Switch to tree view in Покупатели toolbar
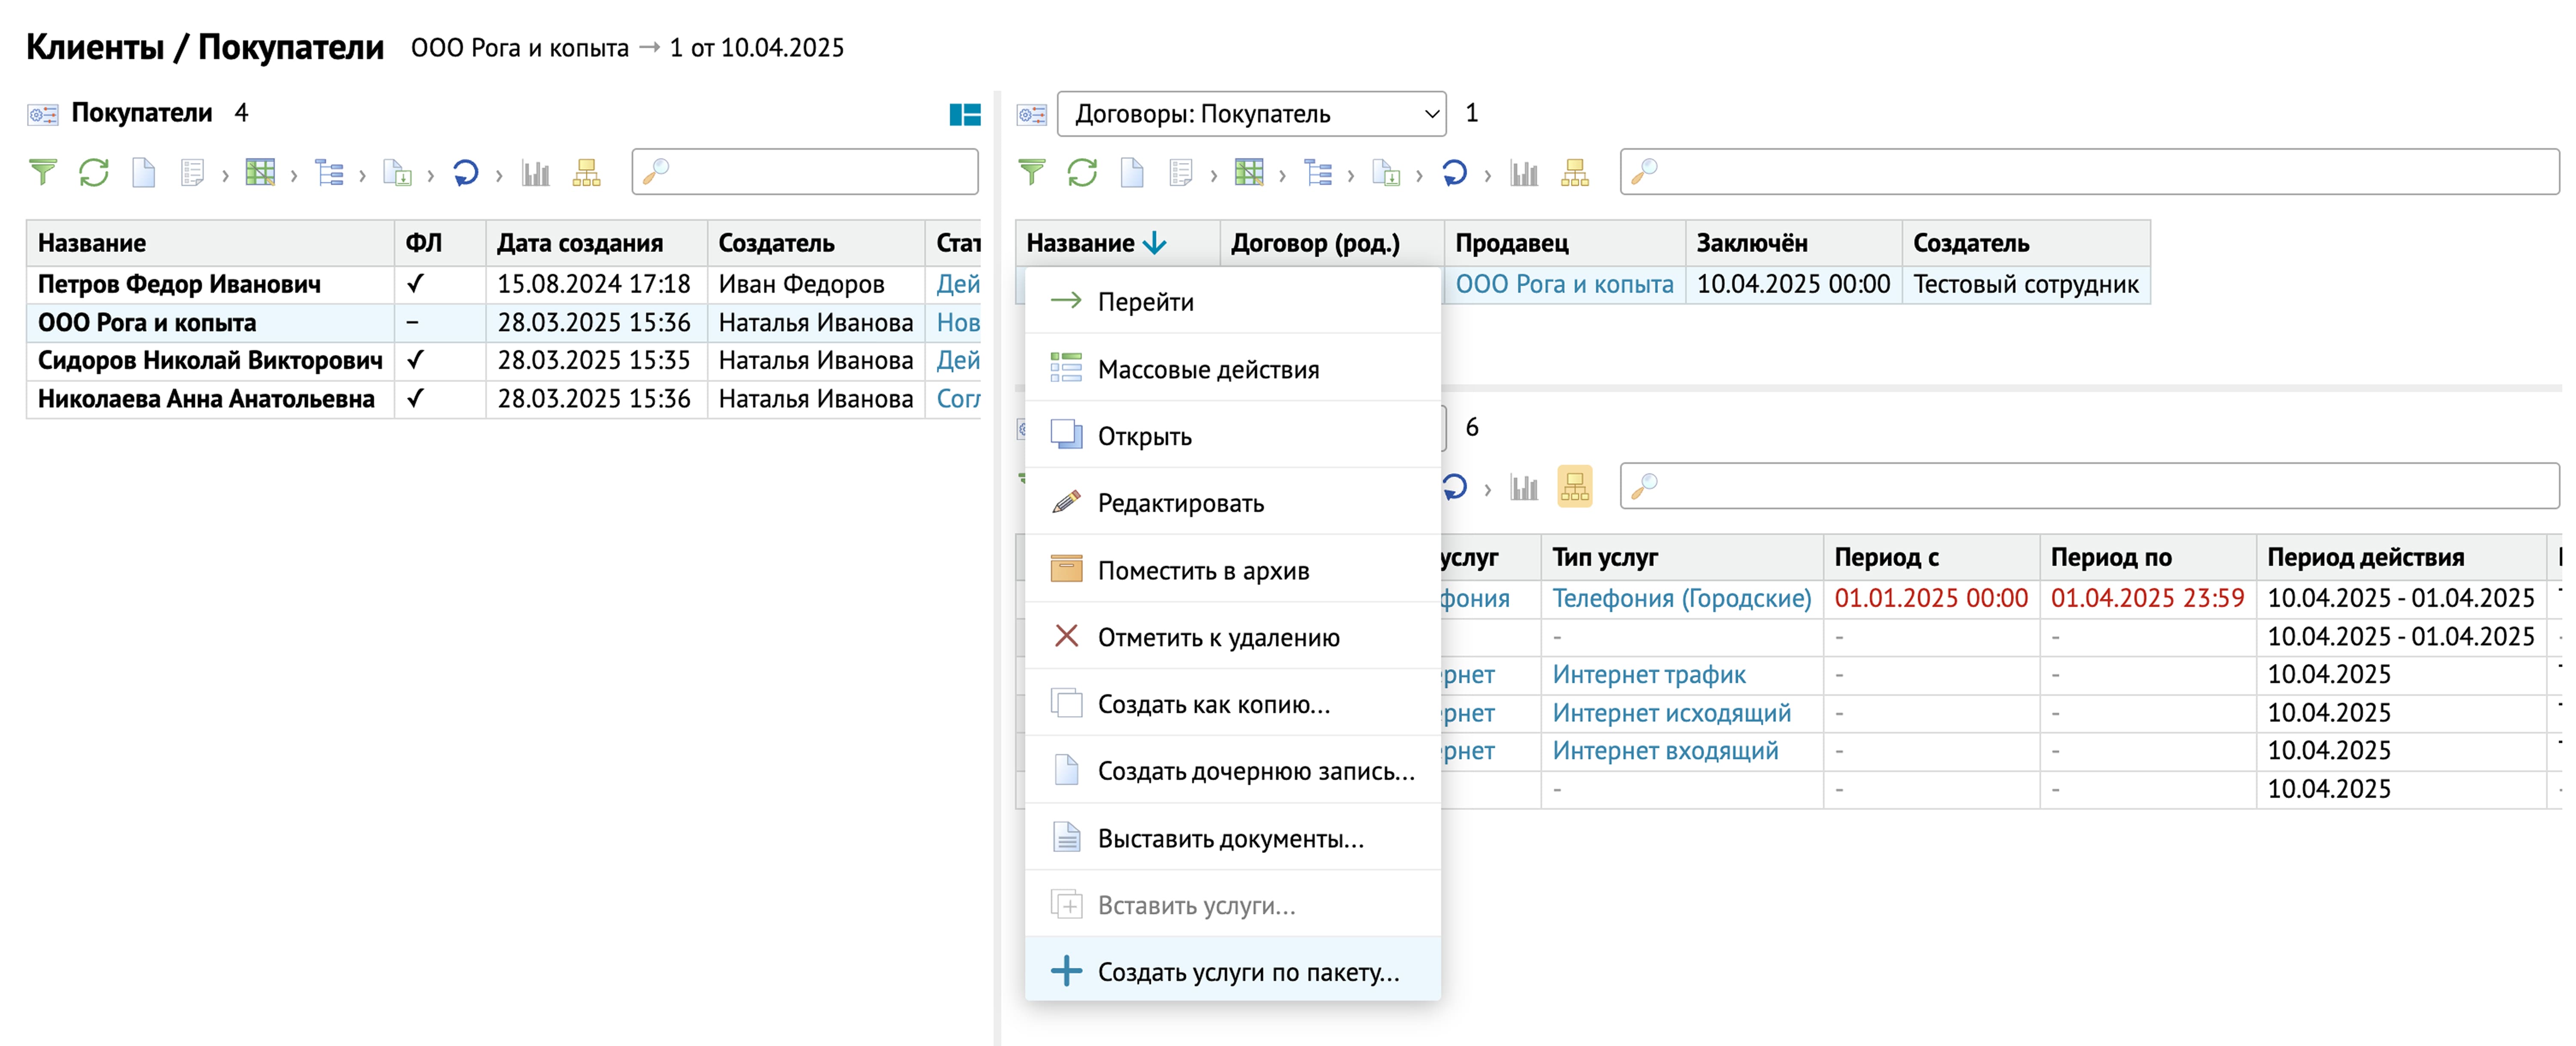Viewport: 2576px width, 1046px height. 329,173
